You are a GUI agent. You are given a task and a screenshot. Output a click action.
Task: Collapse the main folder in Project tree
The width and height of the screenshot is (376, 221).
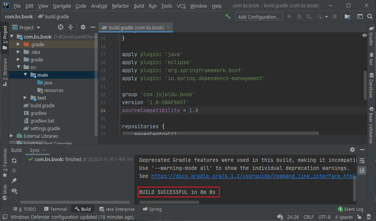[25, 75]
